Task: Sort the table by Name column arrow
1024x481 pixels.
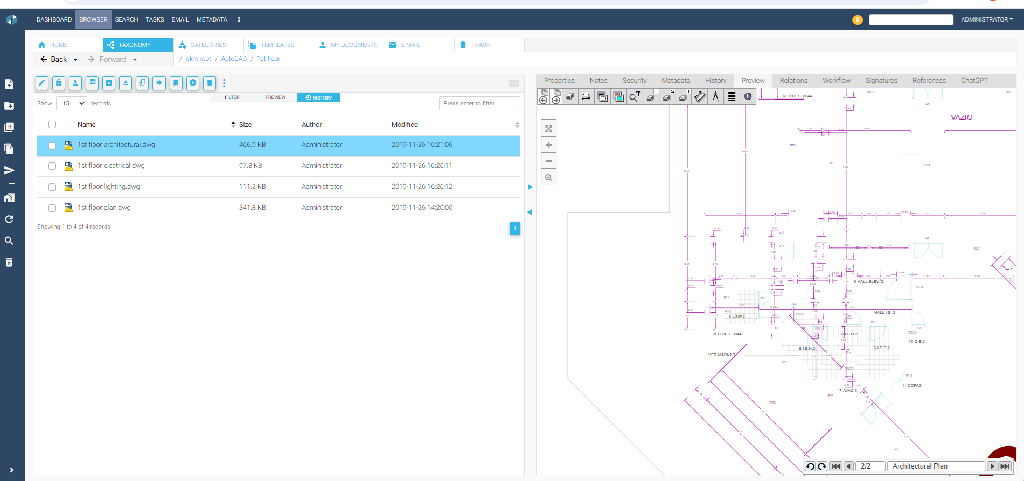Action: click(x=233, y=124)
